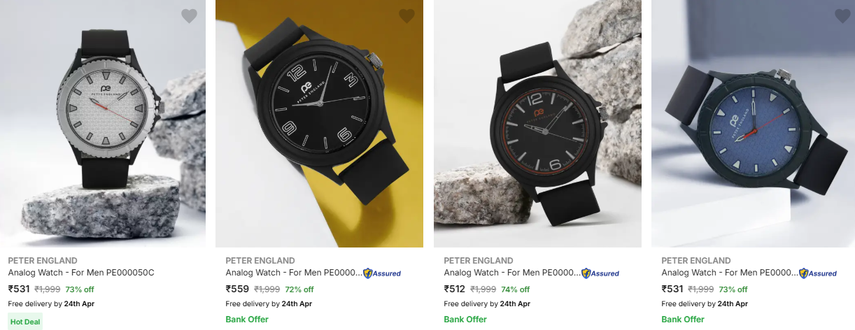Open the white dial watch image
The image size is (855, 330).
(103, 123)
